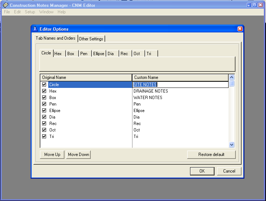Switch to the Other Settings tab
This screenshot has width=266, height=201.
click(91, 39)
